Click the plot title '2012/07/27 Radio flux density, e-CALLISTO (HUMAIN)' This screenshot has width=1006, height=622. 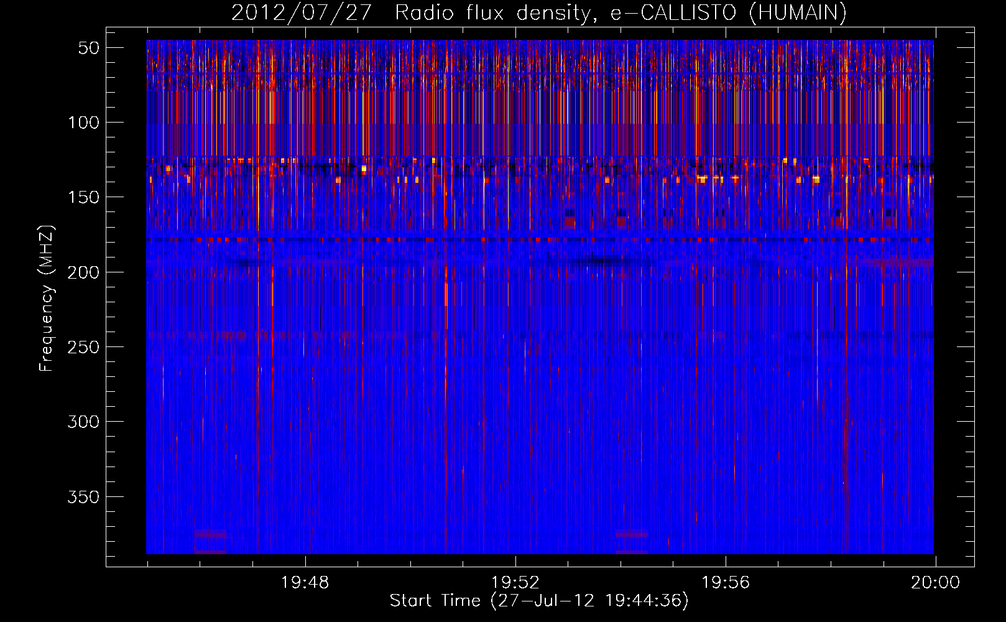[x=539, y=12]
